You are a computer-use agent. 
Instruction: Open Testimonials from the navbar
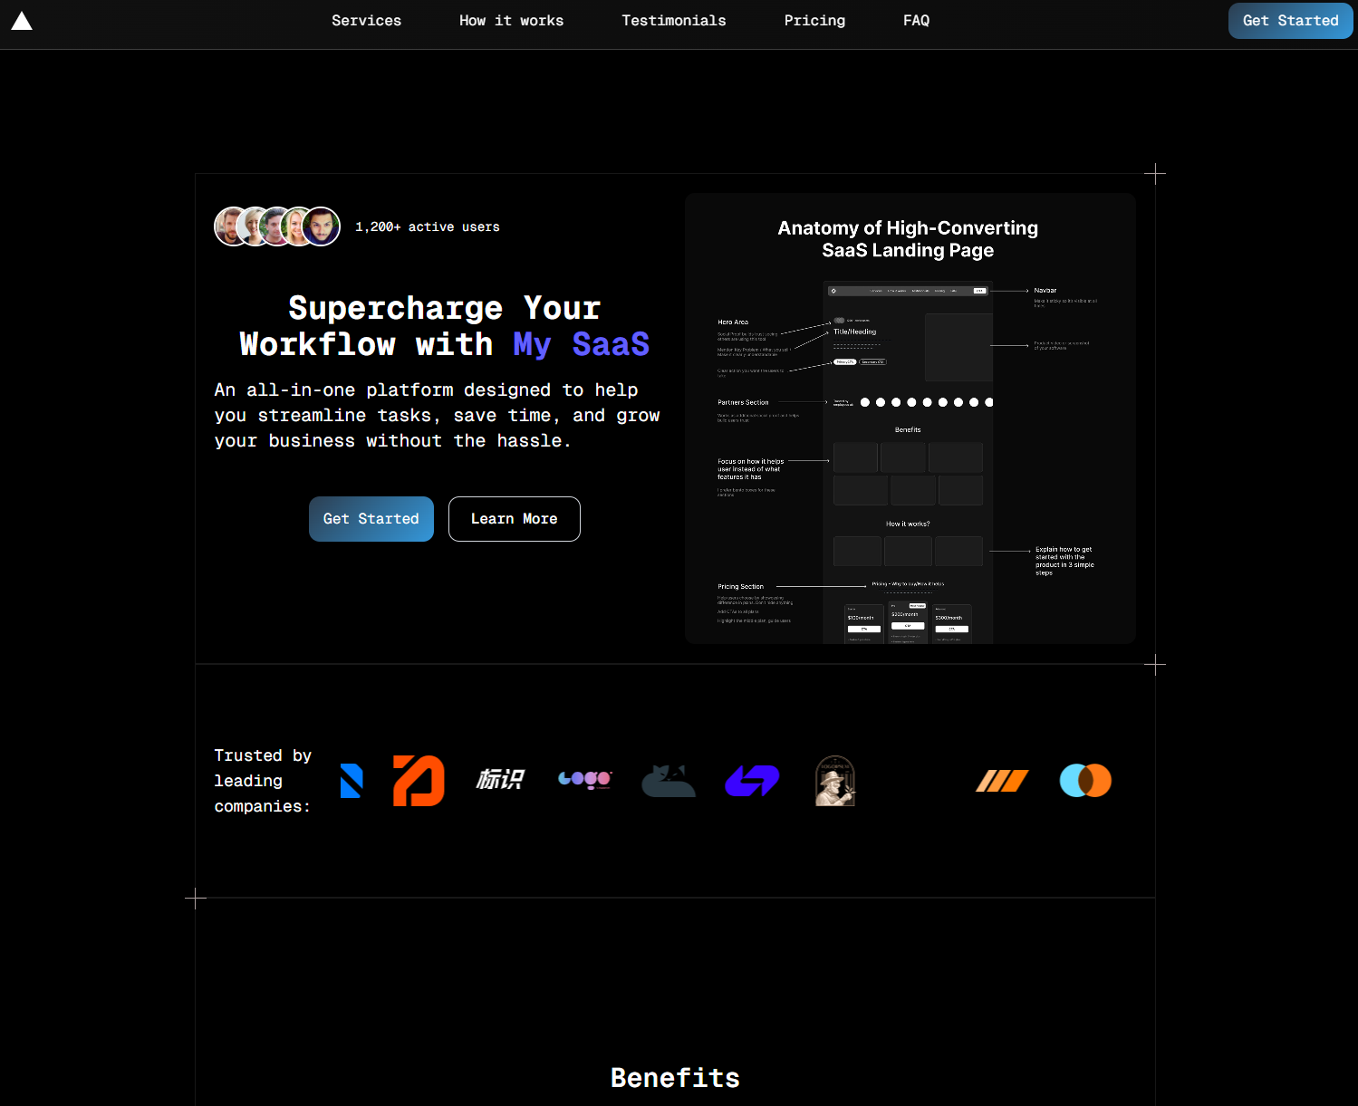point(673,21)
